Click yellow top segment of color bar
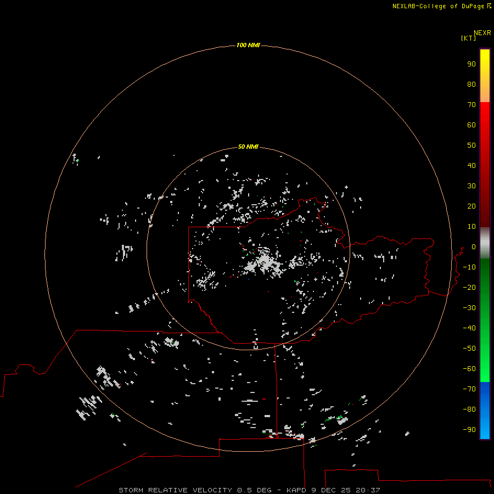 click(485, 76)
